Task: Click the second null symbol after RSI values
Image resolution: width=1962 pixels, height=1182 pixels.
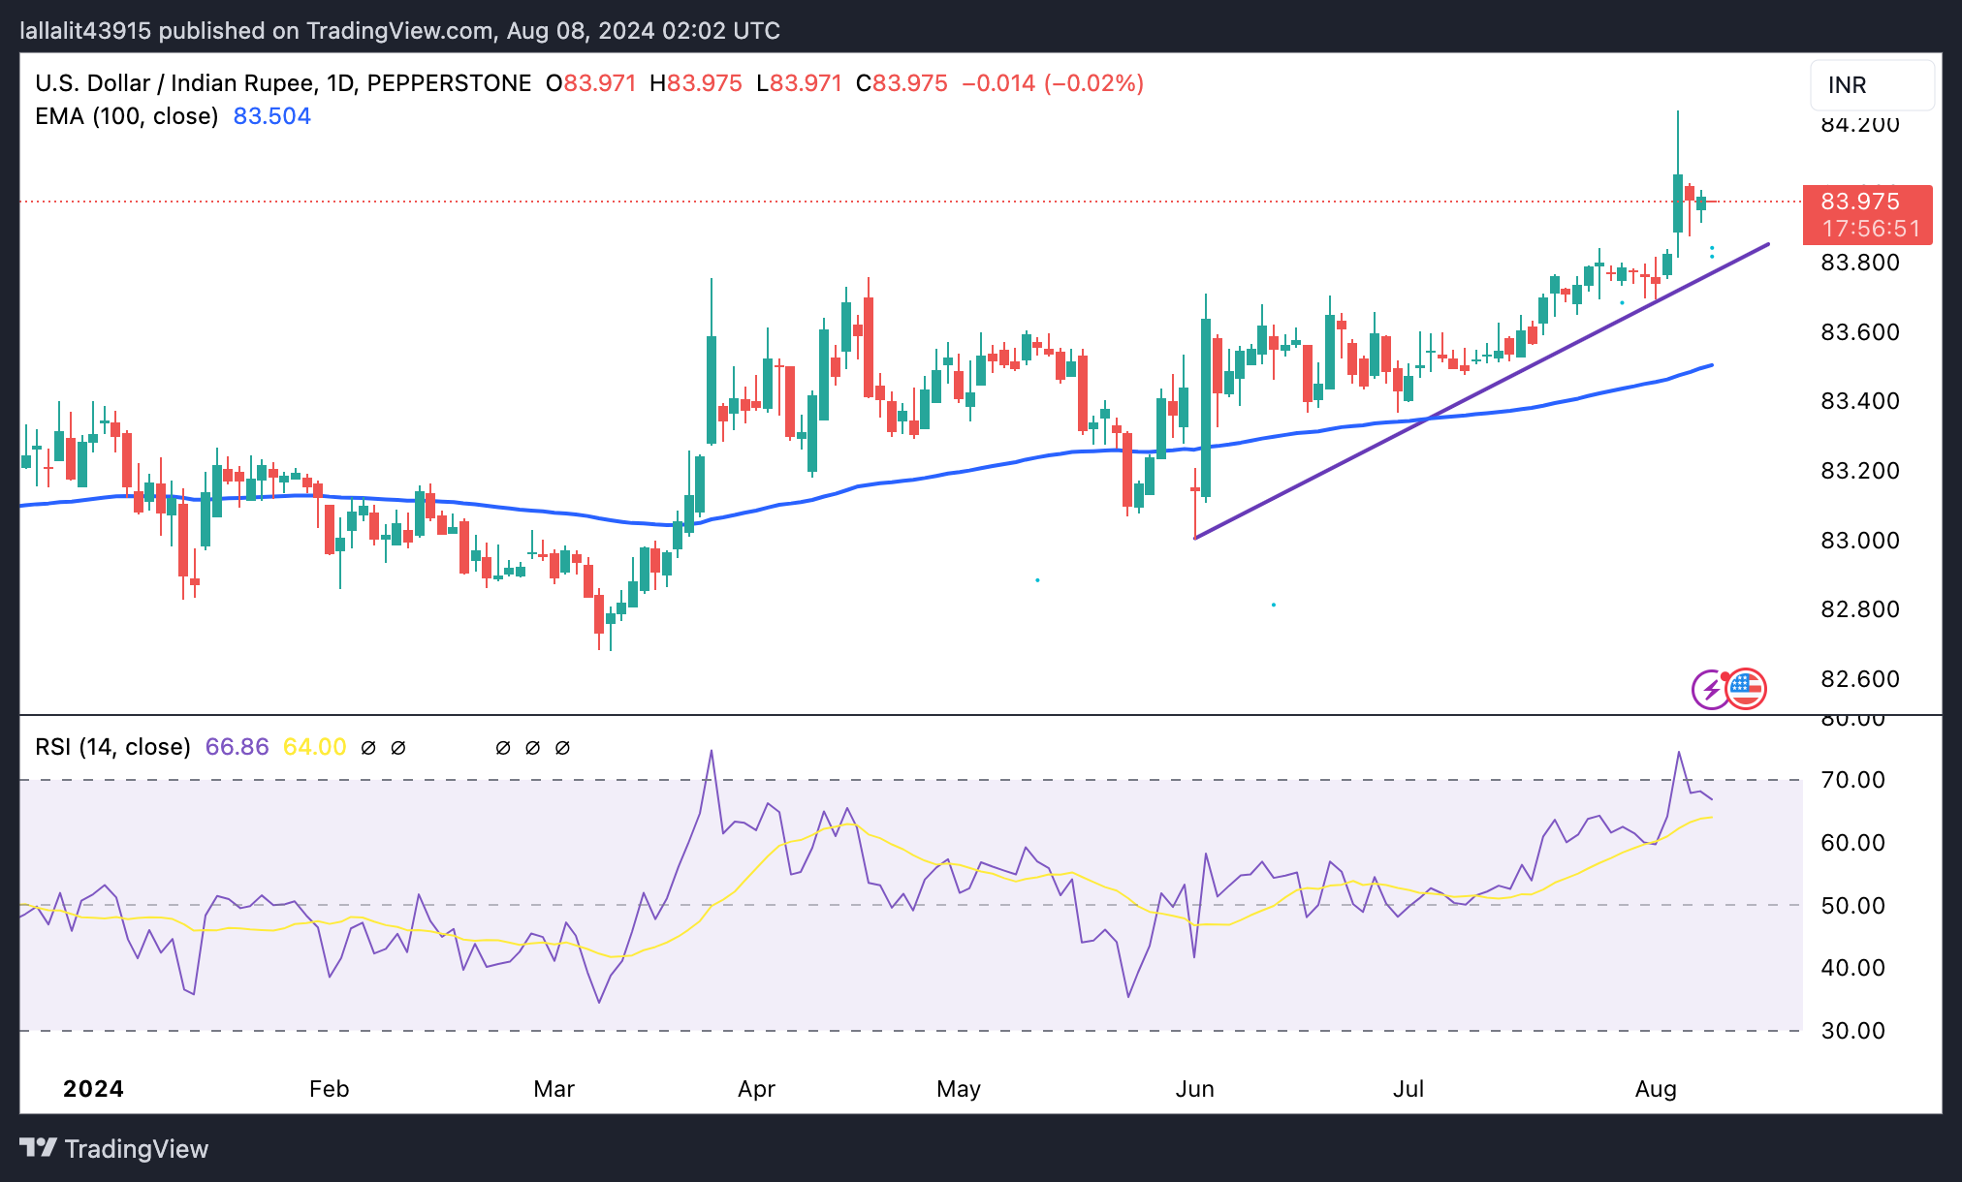Action: (398, 748)
